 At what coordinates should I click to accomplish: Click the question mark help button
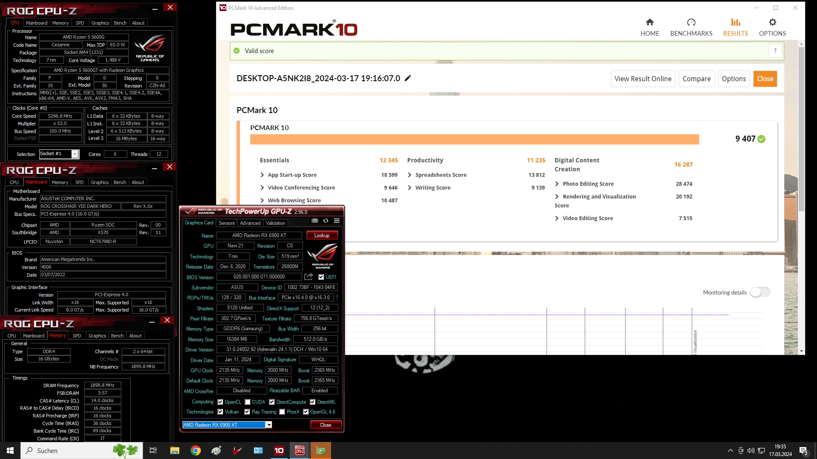click(775, 51)
